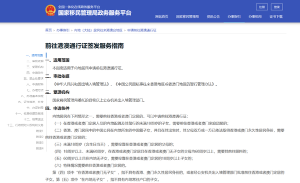The height and width of the screenshot is (183, 300).
Task: Click the 国家移民管理局政务服务平台 site title
Action: pyautogui.click(x=94, y=13)
